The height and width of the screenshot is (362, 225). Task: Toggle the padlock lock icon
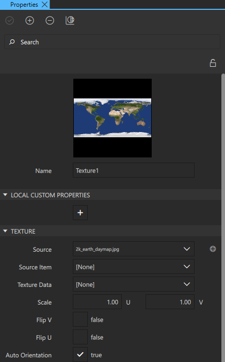(x=213, y=63)
